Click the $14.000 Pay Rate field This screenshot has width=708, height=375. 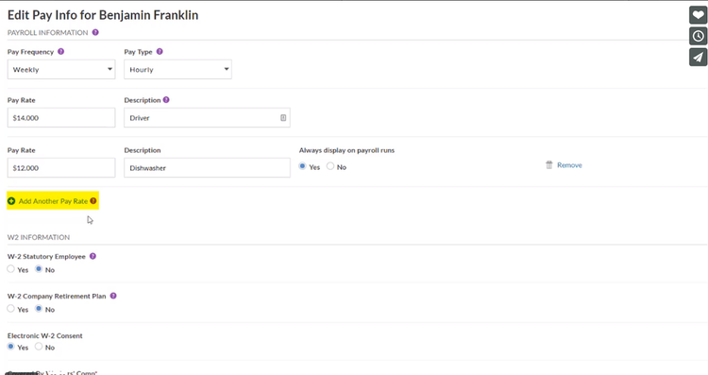click(61, 118)
